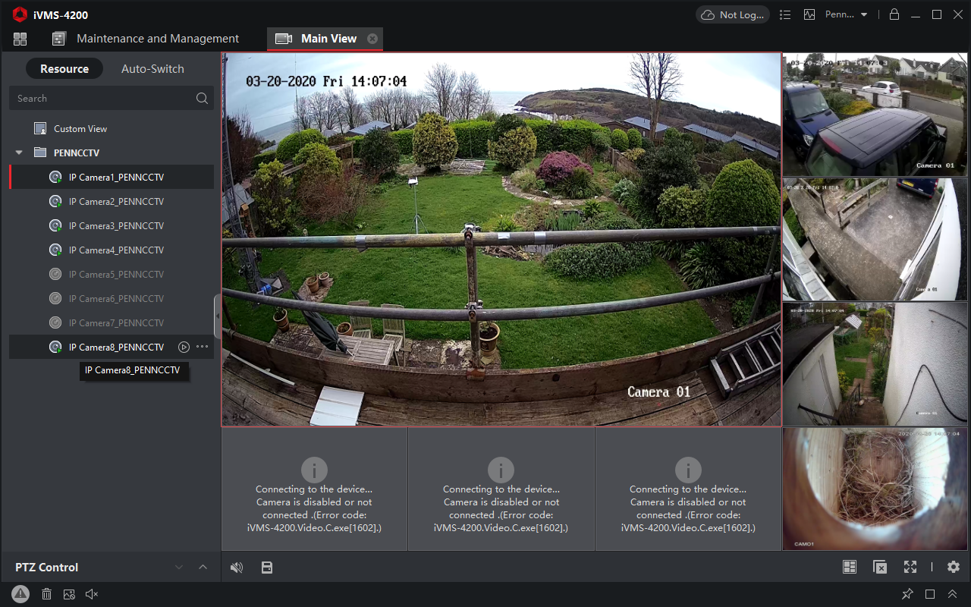Screen dimensions: 971x607
Task: Switch to the Auto-Switch tab
Action: pos(152,68)
